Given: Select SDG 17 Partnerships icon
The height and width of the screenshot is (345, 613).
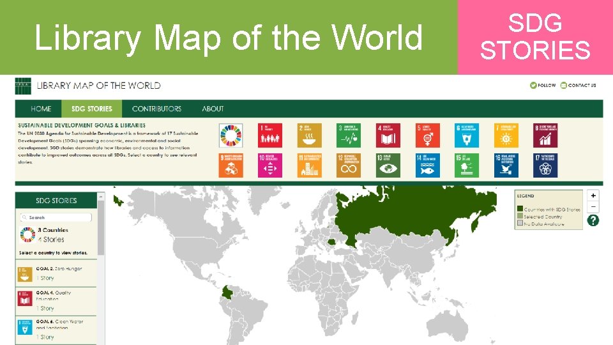Looking at the screenshot, I should click(545, 165).
